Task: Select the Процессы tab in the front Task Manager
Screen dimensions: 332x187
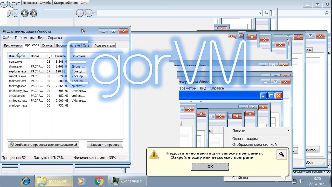Action: coord(32,45)
